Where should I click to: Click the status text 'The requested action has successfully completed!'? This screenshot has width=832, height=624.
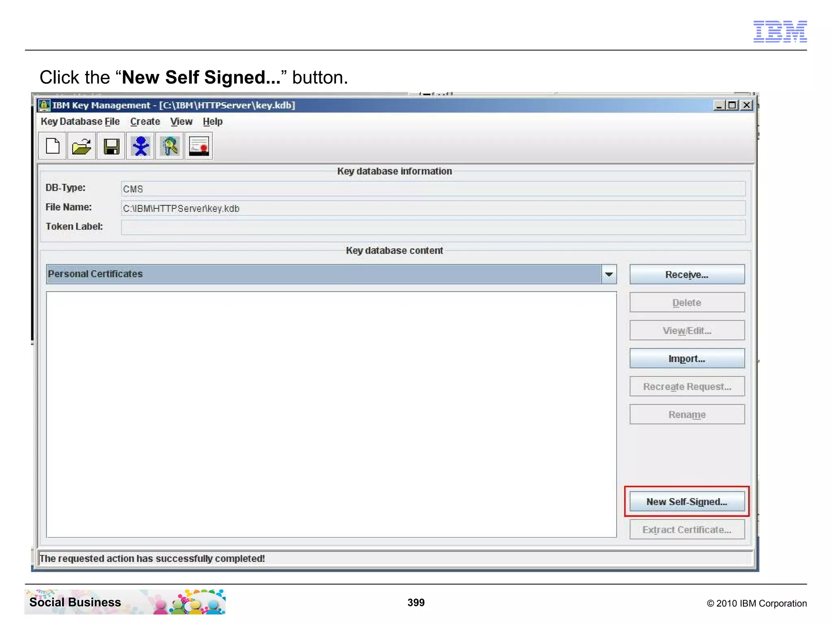click(152, 559)
